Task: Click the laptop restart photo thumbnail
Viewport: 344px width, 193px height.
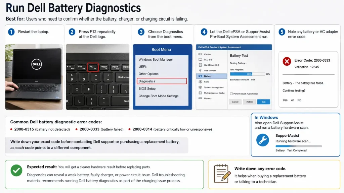Action: tap(34, 77)
